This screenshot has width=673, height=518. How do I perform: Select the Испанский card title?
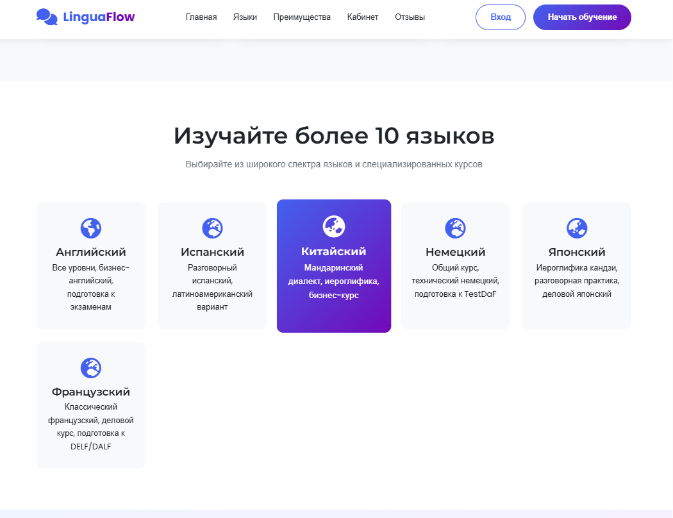pos(212,252)
